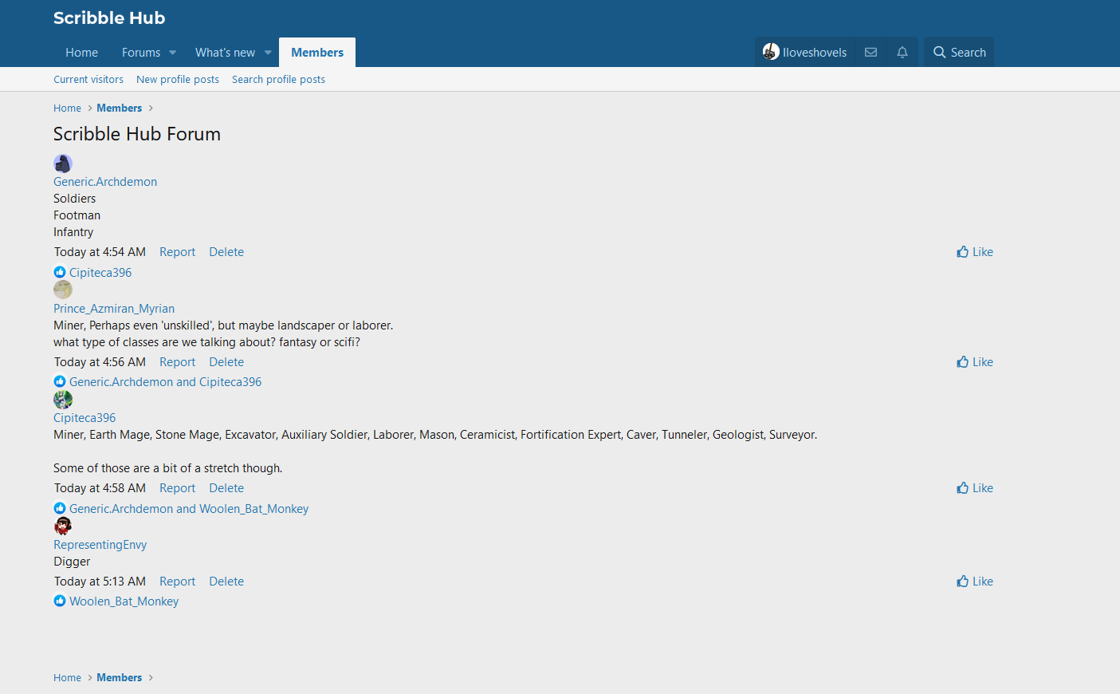The height and width of the screenshot is (694, 1120).
Task: Expand the Forums dropdown arrow
Action: [173, 53]
